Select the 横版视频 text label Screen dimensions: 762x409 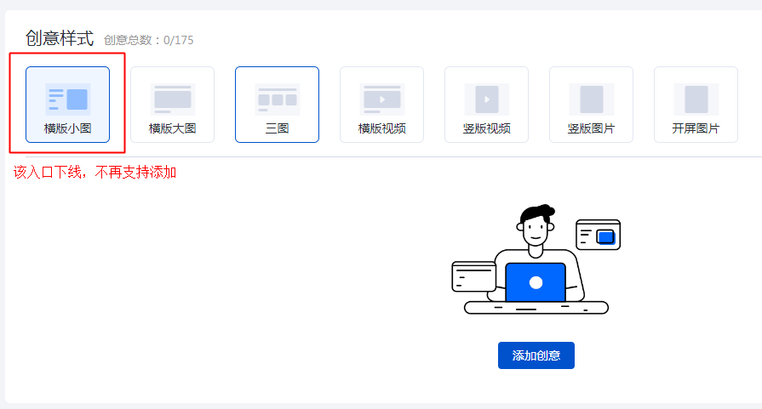click(381, 129)
